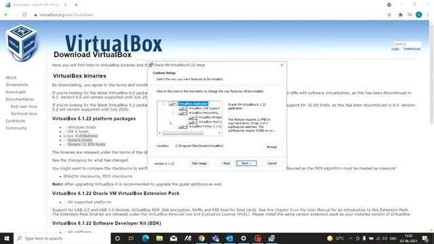This screenshot has width=434, height=244.
Task: Click the Linux distributions link
Action: 81,136
